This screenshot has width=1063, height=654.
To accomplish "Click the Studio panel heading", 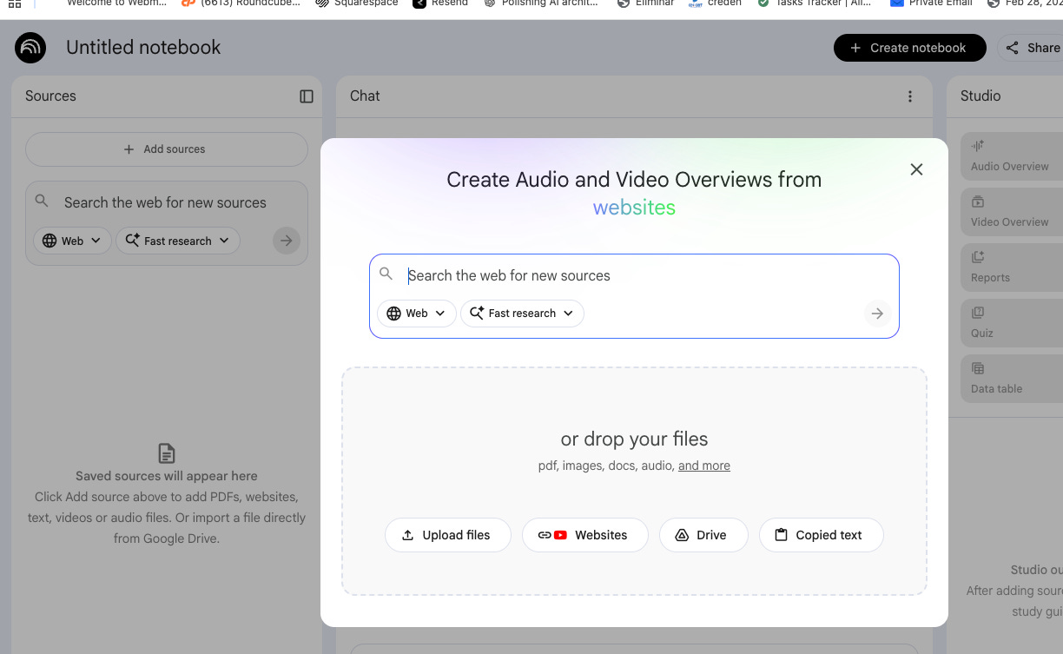I will pyautogui.click(x=980, y=96).
